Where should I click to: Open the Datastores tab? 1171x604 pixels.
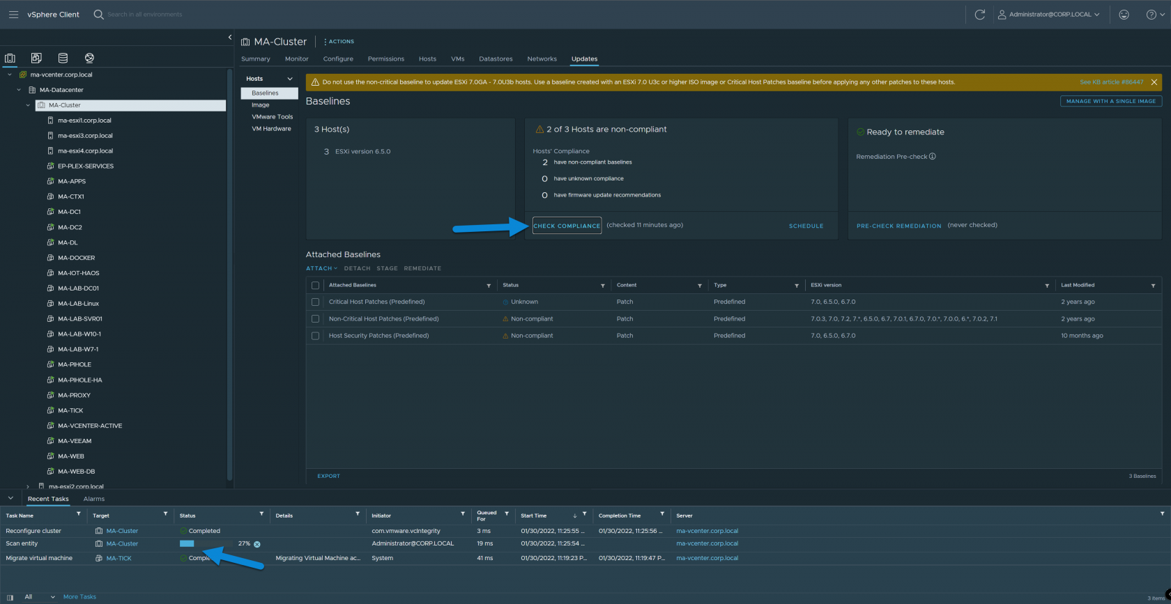[x=496, y=59]
